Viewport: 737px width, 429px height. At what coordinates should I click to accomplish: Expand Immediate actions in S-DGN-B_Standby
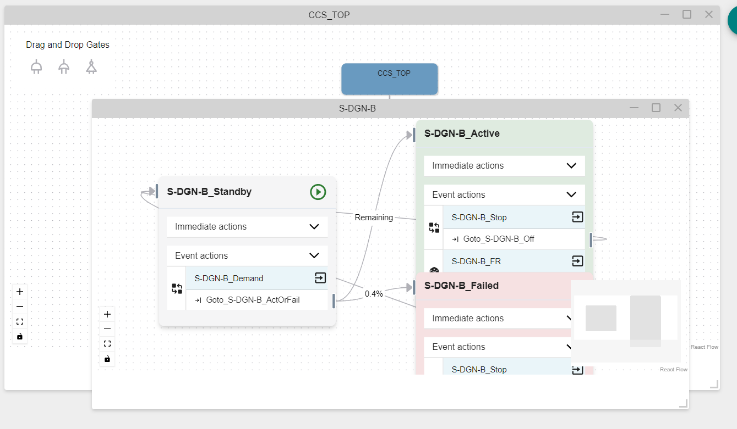247,226
